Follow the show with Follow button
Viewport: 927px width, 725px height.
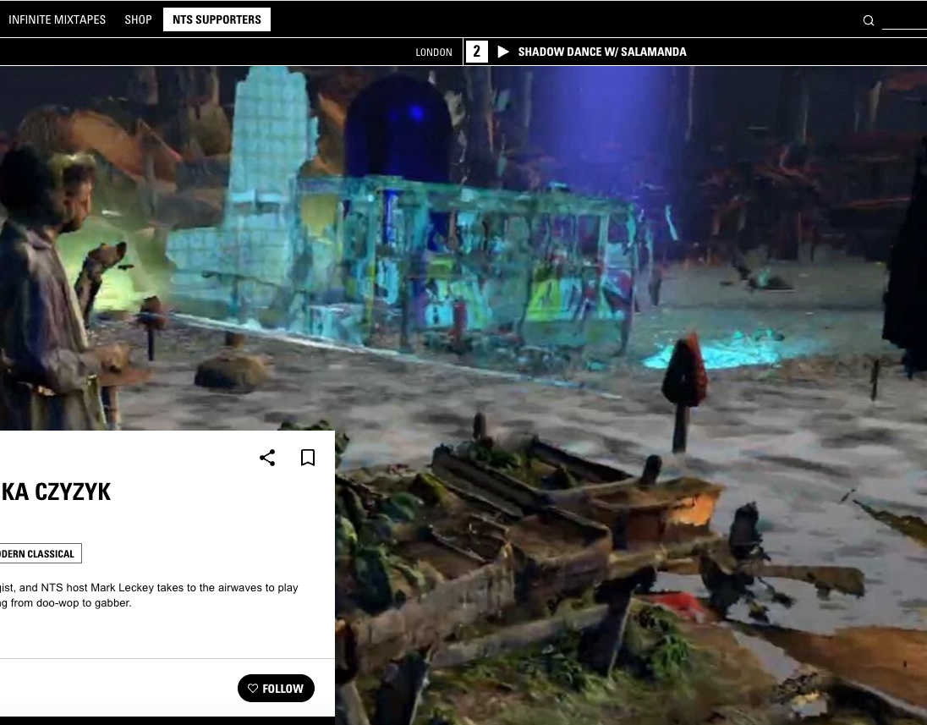click(276, 689)
